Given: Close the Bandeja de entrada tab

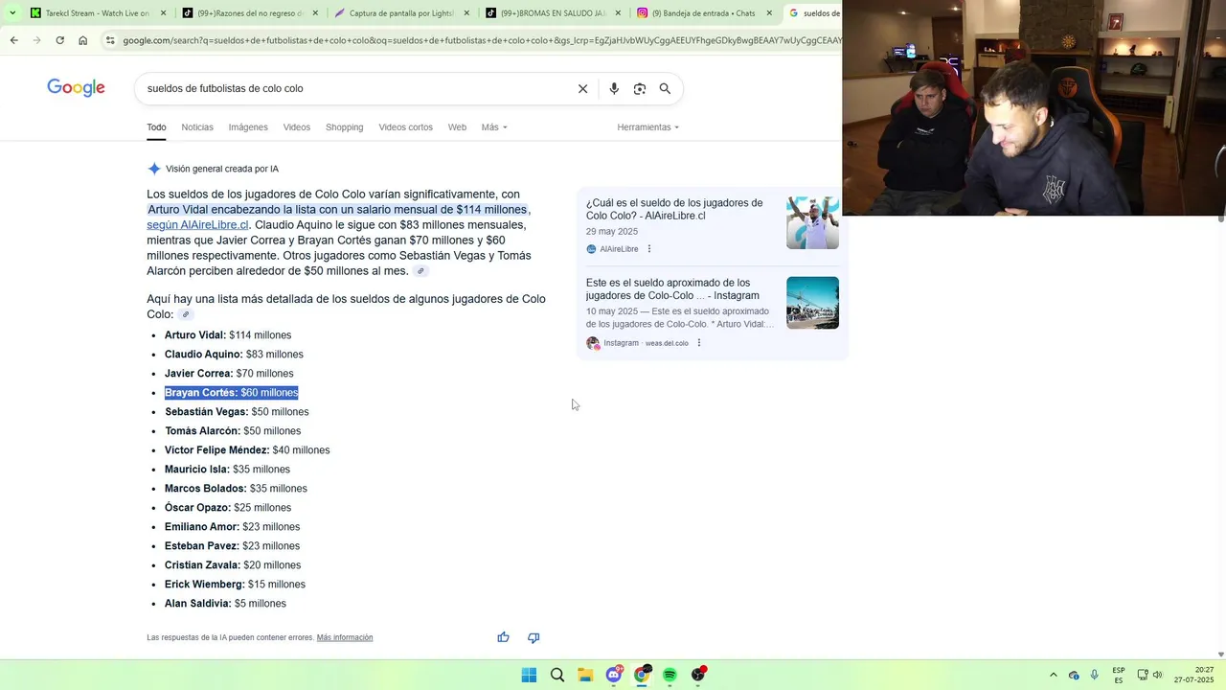Looking at the screenshot, I should 769,13.
